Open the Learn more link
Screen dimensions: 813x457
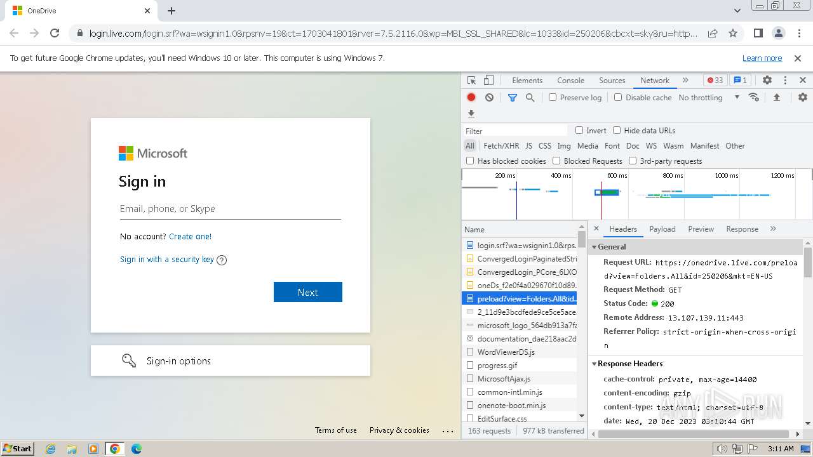click(x=762, y=58)
